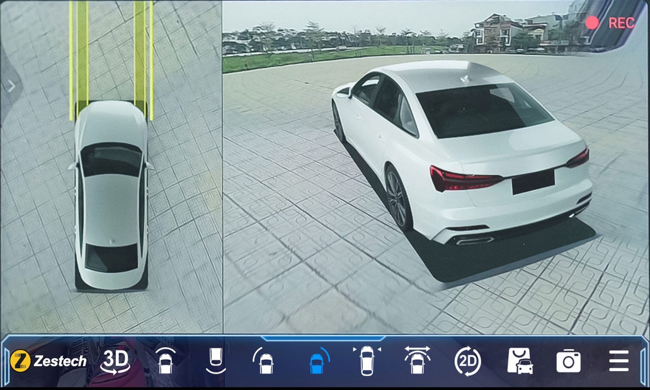Toggle the REC recording indicator

621,23
